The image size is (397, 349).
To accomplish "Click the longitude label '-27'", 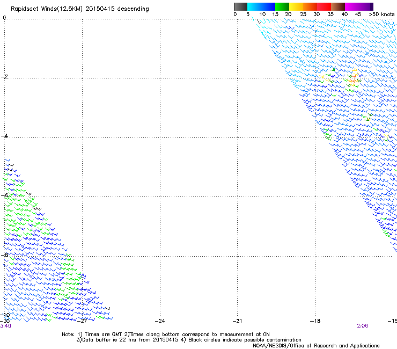I will (x=82, y=321).
